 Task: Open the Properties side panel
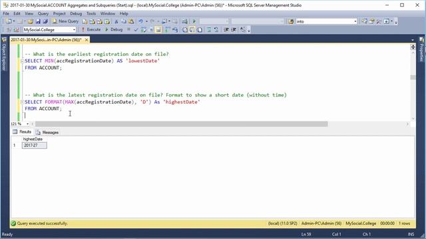click(x=421, y=50)
